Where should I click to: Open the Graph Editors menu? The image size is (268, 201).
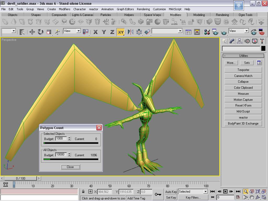pos(125,9)
